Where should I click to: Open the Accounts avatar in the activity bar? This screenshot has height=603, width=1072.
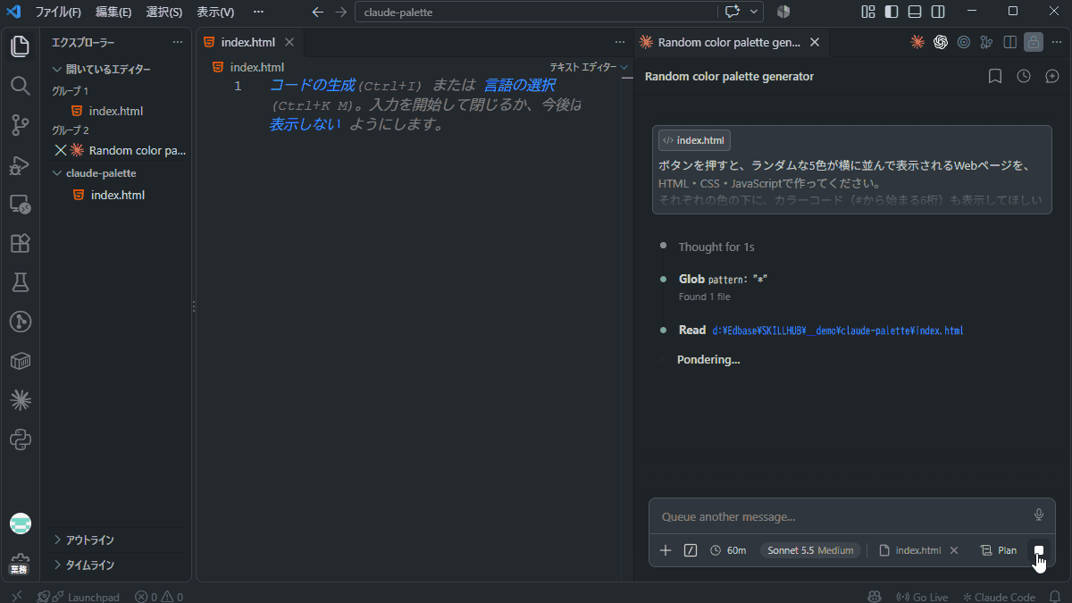(x=20, y=523)
